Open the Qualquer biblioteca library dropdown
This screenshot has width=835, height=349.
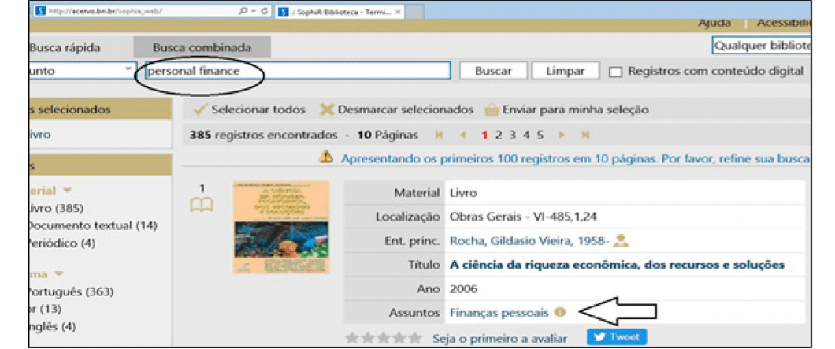click(x=761, y=46)
